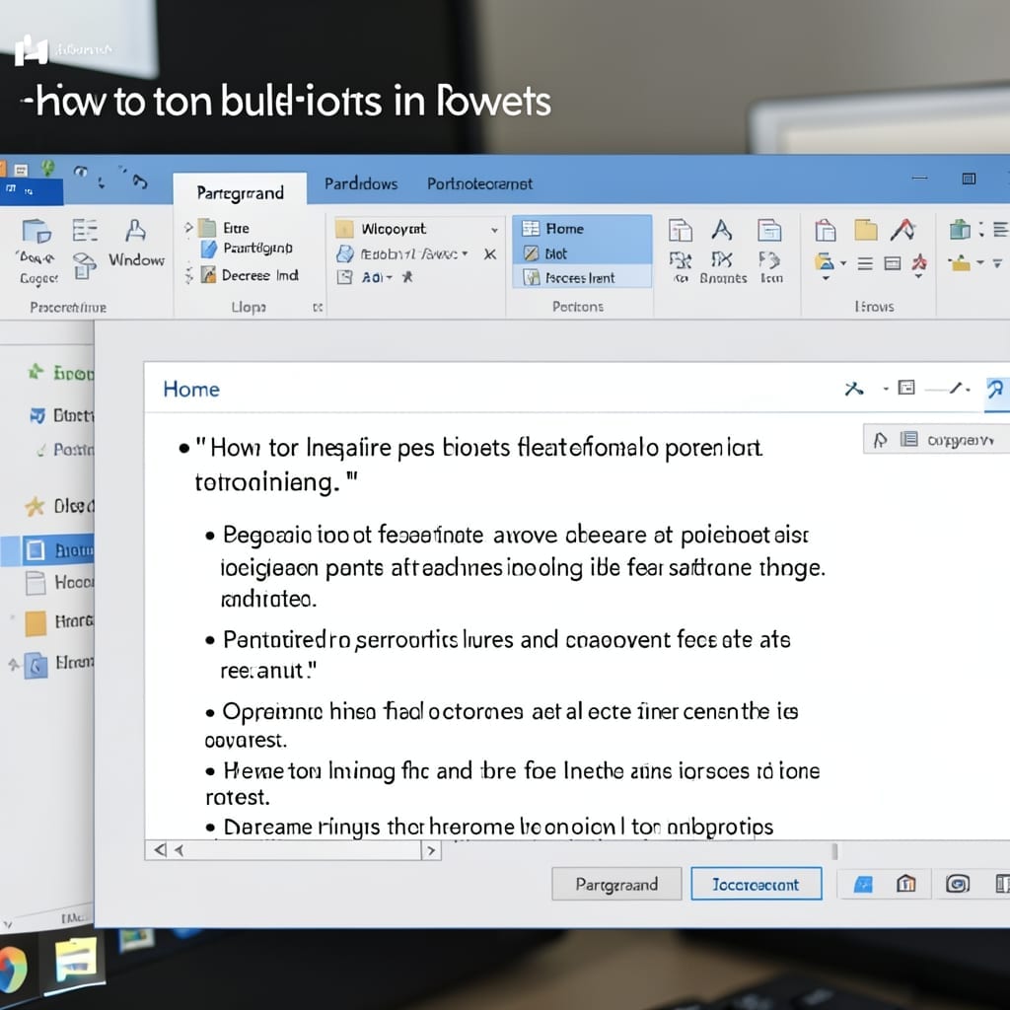Click the coıyyaeıvv button at the right edge
This screenshot has height=1010, width=1010.
coord(936,439)
